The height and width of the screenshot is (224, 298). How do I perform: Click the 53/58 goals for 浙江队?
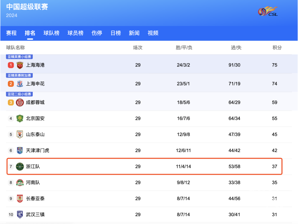(234, 167)
